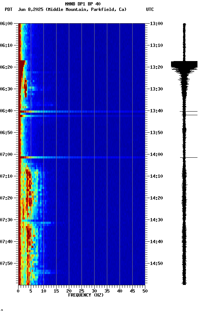Click the 07:10 PDT time label

pos(6,176)
